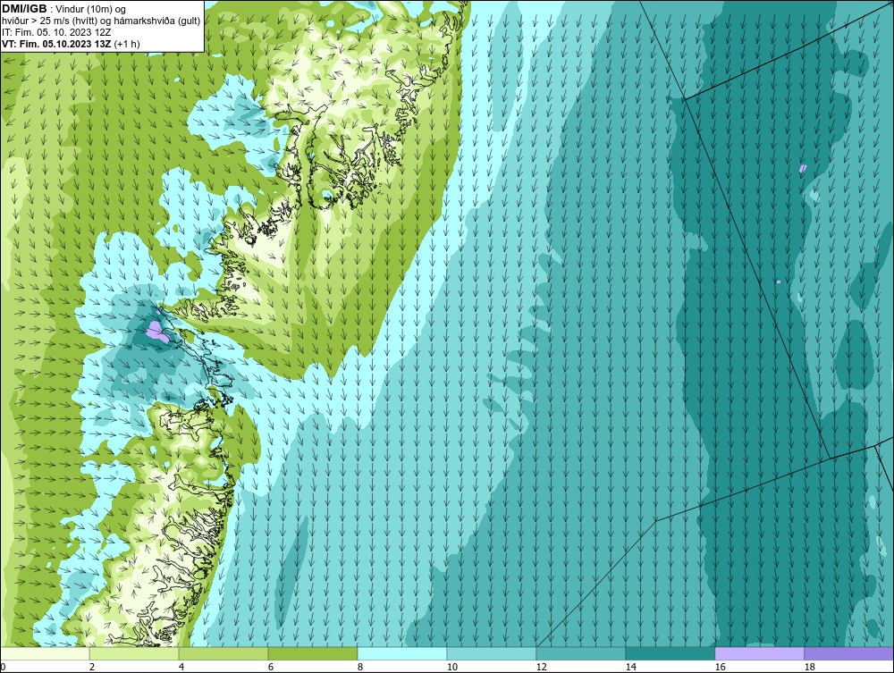Click the 12–14 m/s teal legend swatch
This screenshot has width=894, height=673.
click(580, 653)
